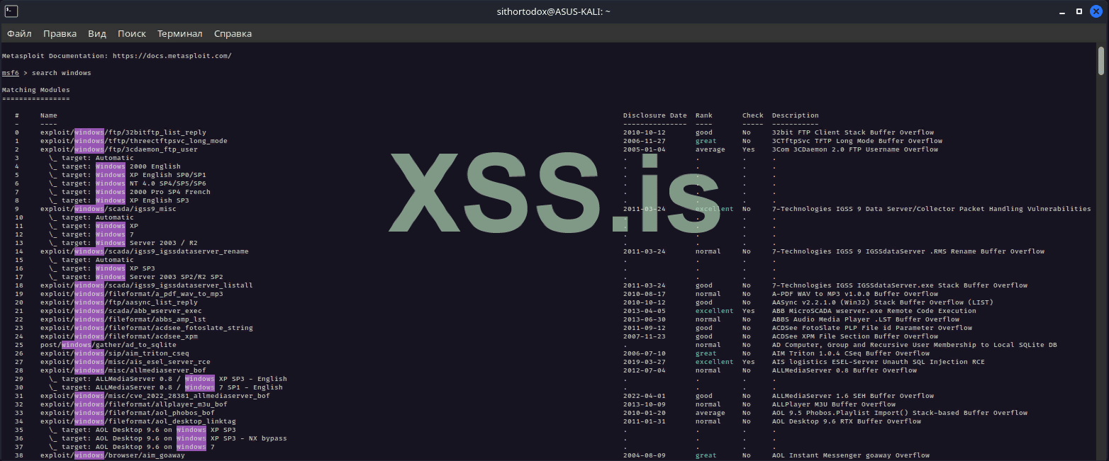1109x461 pixels.
Task: Click exploit/windows/fileformat/allplayer_m3u_bof row
Action: pos(134,404)
